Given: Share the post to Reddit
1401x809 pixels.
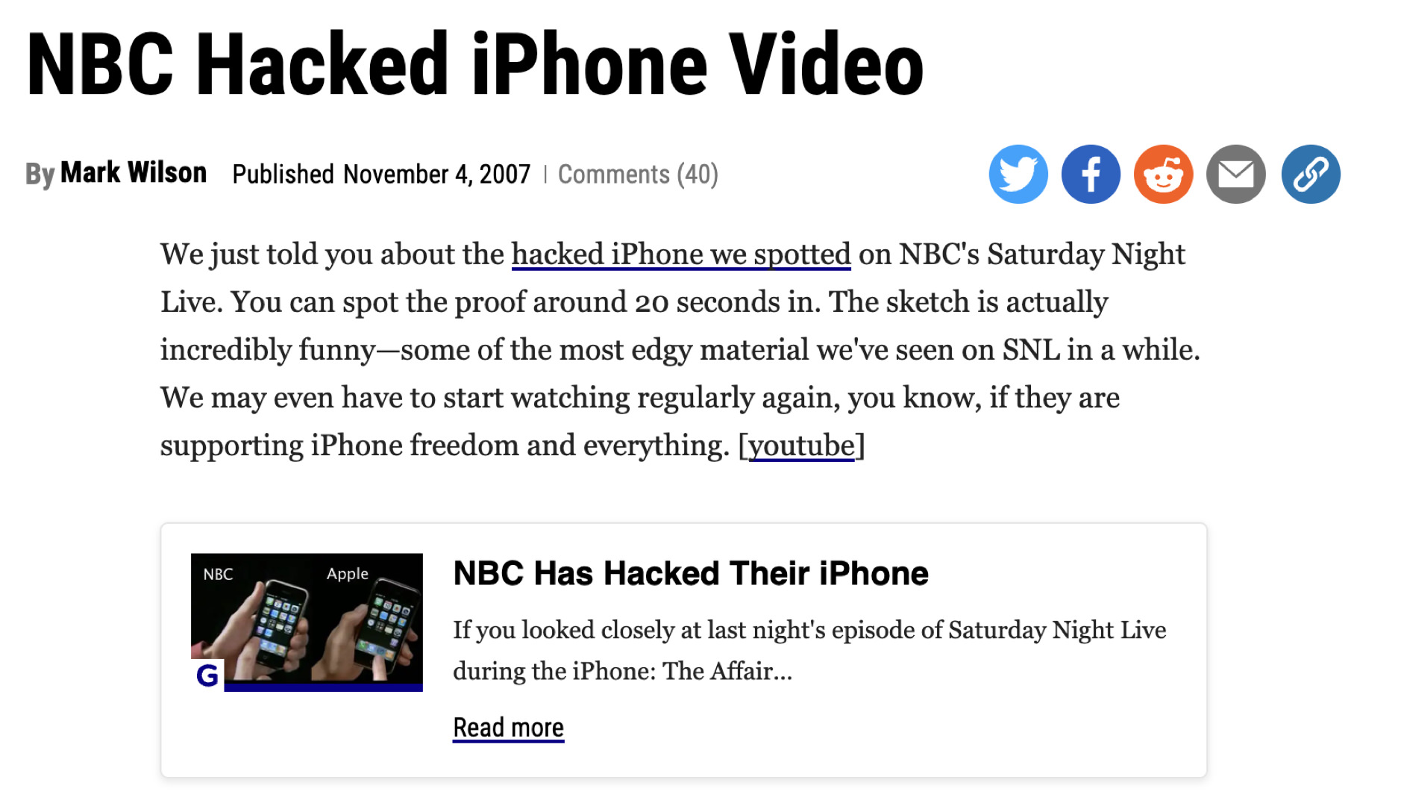Looking at the screenshot, I should click(1163, 174).
